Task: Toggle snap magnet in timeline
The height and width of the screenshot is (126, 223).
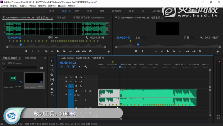Action: pyautogui.click(x=67, y=67)
